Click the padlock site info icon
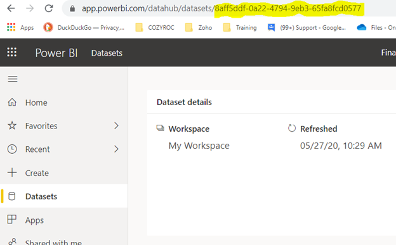 coord(72,9)
